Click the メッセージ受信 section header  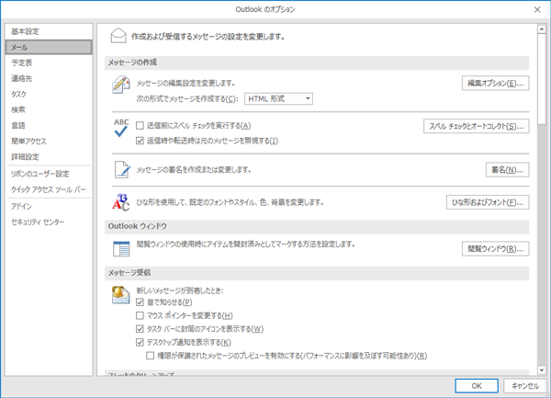click(317, 273)
